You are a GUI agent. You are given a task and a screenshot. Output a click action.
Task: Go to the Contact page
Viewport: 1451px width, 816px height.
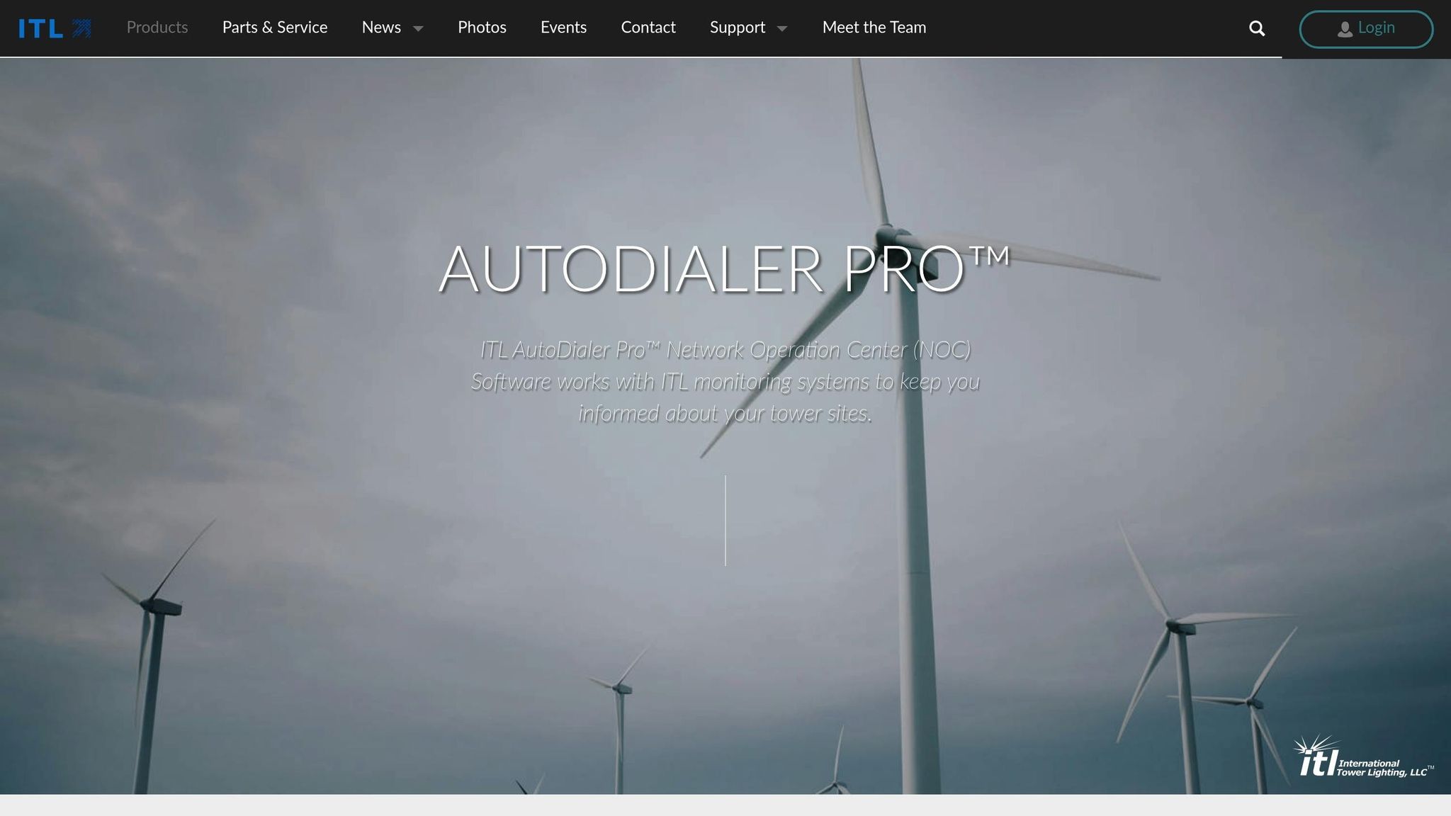648,28
